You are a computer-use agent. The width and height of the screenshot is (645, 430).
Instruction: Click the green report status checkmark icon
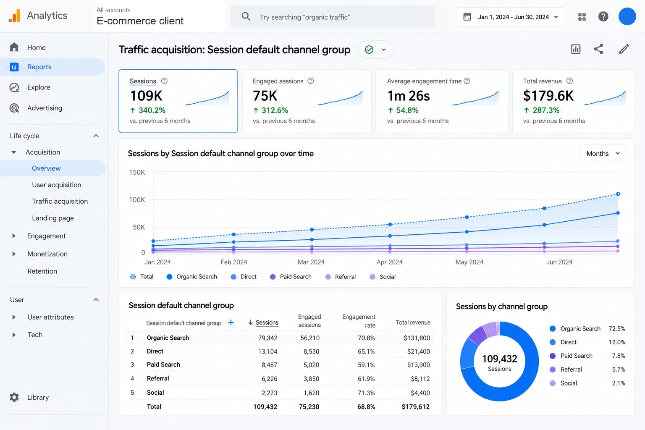(x=369, y=50)
